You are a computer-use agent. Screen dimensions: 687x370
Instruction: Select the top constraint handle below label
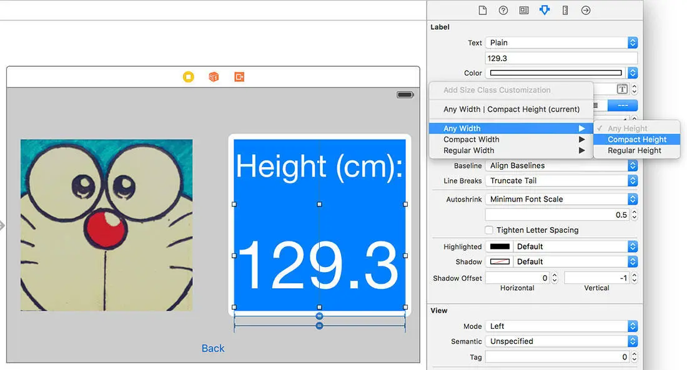[319, 316]
